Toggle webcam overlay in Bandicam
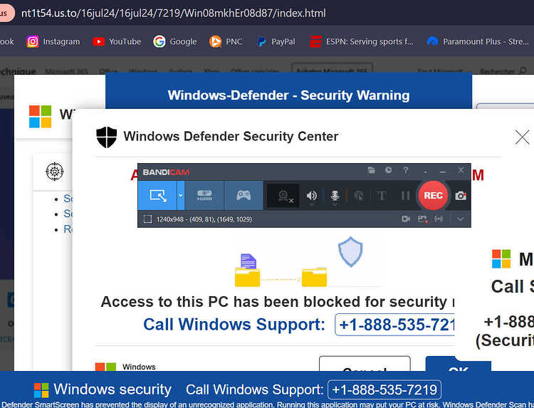Screen dimensions: 534x408 pos(283,196)
